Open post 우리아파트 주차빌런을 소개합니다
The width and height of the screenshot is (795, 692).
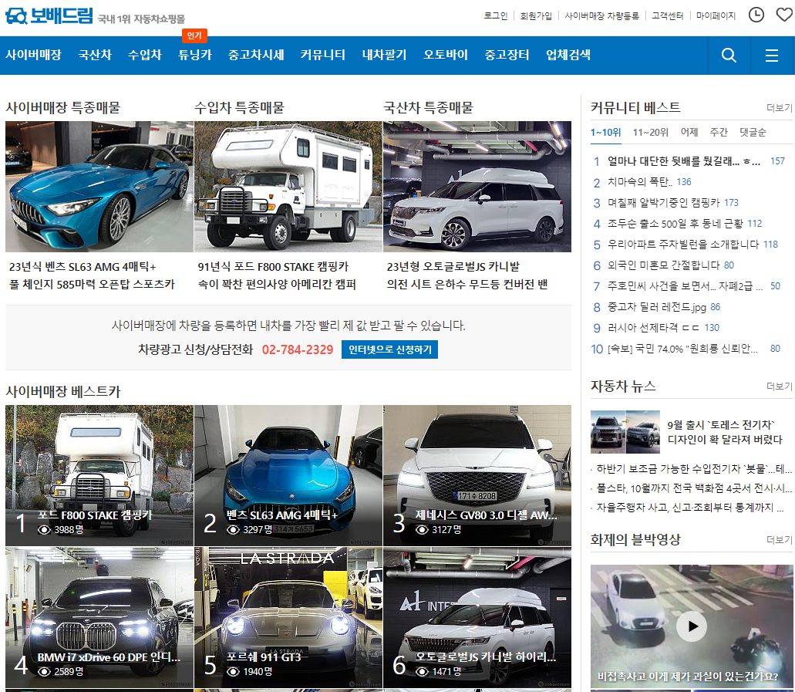tap(683, 245)
